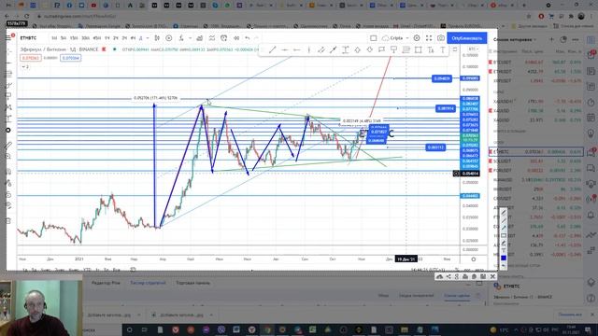Open go to date calendar icon

(x=133, y=270)
